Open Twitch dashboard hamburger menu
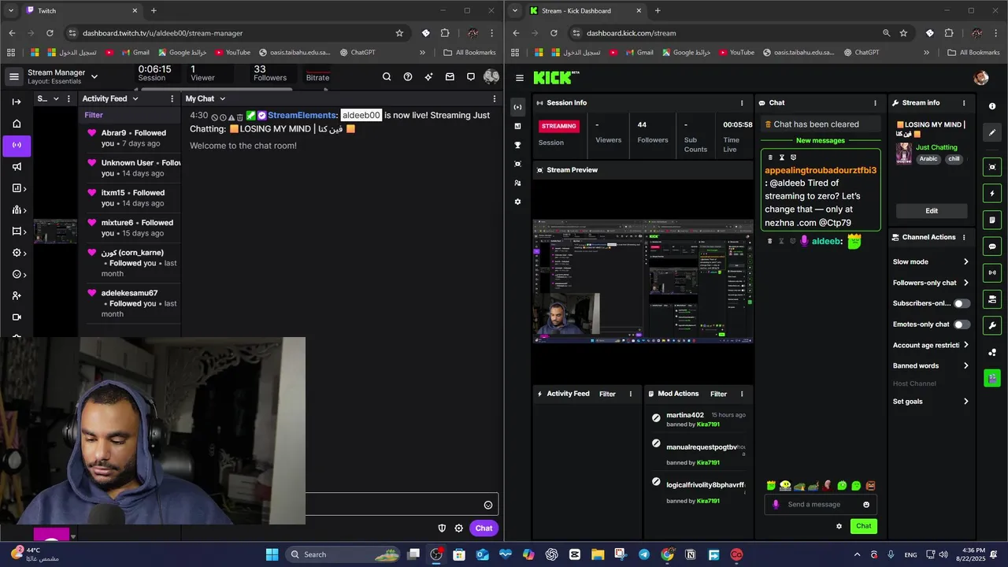Image resolution: width=1008 pixels, height=567 pixels. 14,76
